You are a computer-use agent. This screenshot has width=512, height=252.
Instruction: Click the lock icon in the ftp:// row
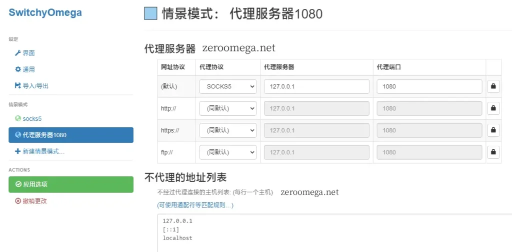point(493,152)
